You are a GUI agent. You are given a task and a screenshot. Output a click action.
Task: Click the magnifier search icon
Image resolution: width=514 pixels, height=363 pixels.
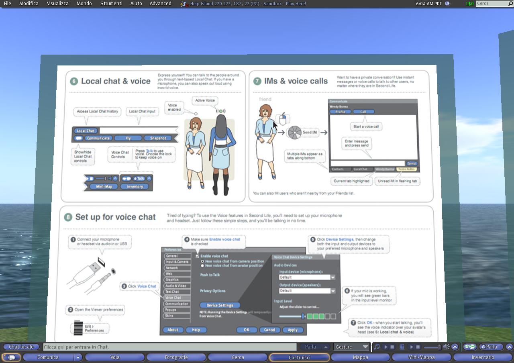(510, 4)
